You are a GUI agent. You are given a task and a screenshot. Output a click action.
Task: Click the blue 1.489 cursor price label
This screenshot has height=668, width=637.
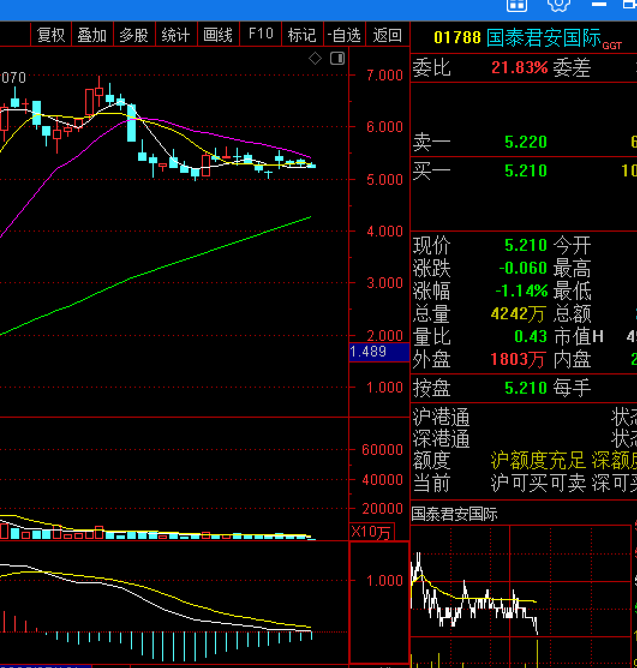[x=379, y=352]
